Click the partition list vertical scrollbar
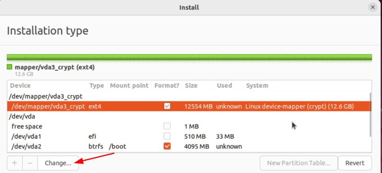The width and height of the screenshot is (382, 173). [x=370, y=114]
